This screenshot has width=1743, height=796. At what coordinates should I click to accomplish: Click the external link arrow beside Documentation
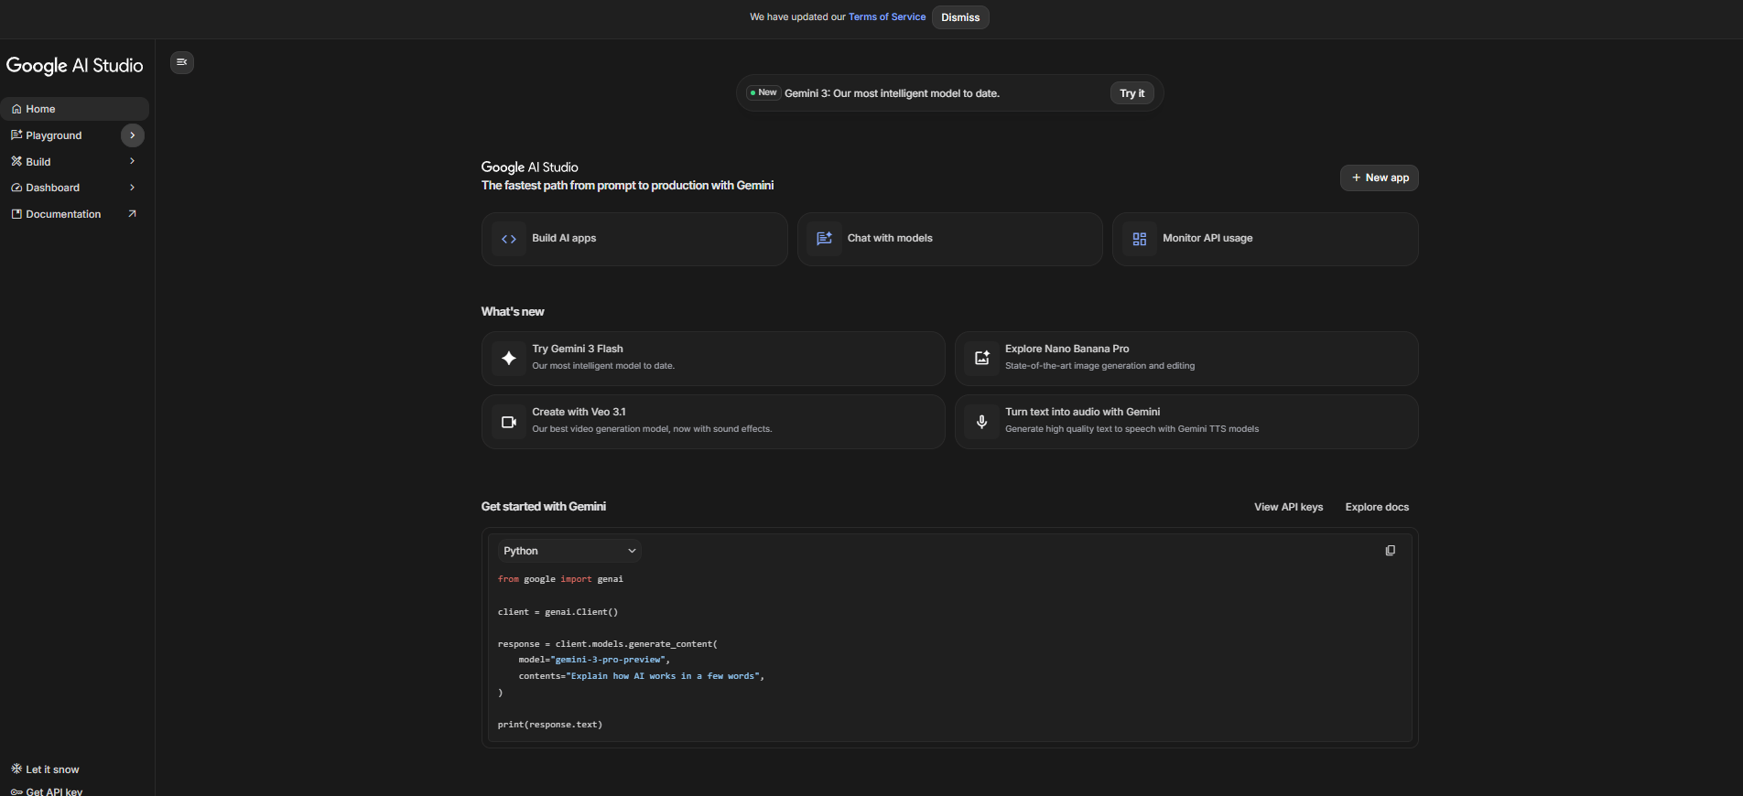(x=132, y=214)
